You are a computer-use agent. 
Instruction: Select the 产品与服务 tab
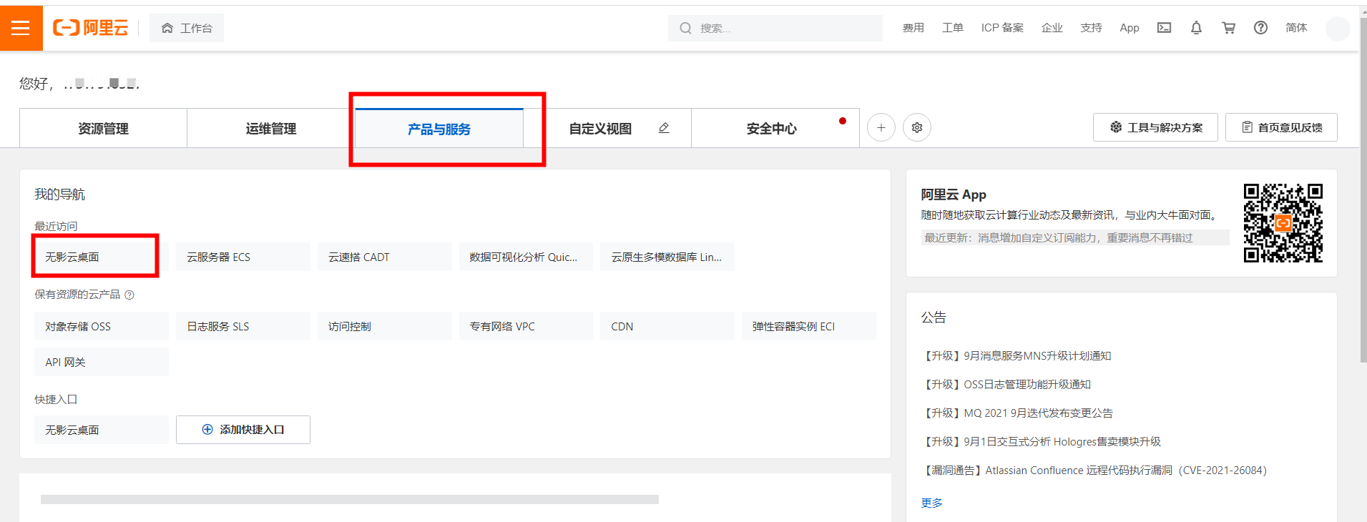coord(439,129)
